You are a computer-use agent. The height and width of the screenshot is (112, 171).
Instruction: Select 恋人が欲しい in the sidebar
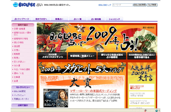(x=20, y=62)
